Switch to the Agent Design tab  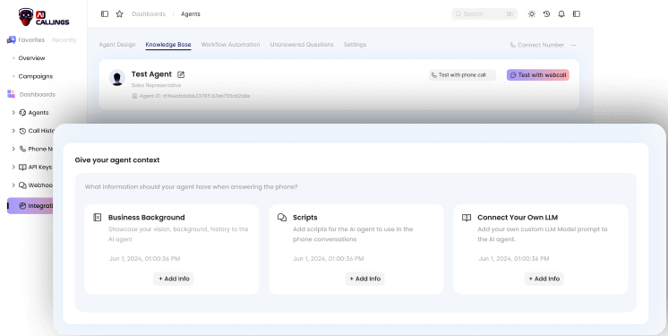[x=117, y=44]
